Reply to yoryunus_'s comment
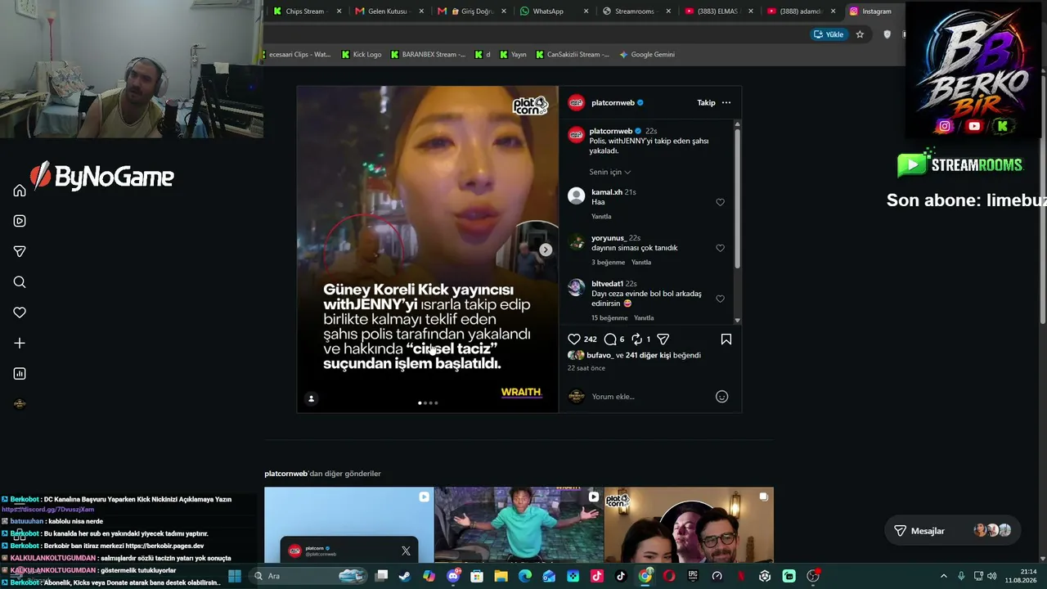The image size is (1047, 589). click(x=641, y=263)
